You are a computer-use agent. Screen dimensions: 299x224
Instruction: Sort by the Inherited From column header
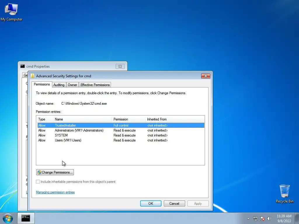pyautogui.click(x=175, y=119)
